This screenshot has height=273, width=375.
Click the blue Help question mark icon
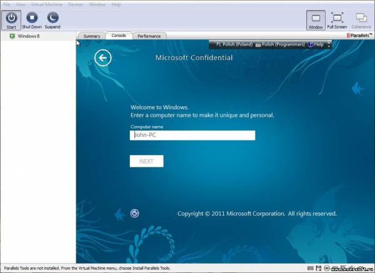(310, 44)
